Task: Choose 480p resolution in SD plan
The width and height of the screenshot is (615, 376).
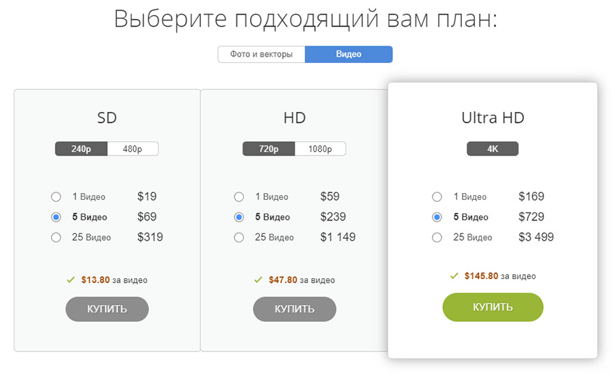Action: click(x=133, y=149)
